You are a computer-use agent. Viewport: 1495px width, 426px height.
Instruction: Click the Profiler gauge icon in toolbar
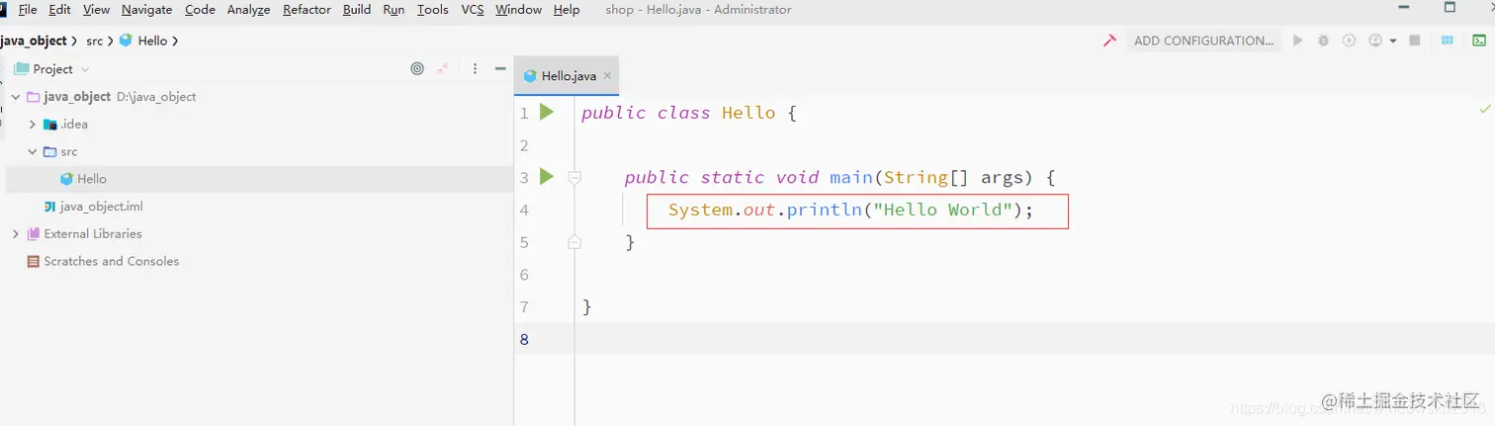[1375, 41]
